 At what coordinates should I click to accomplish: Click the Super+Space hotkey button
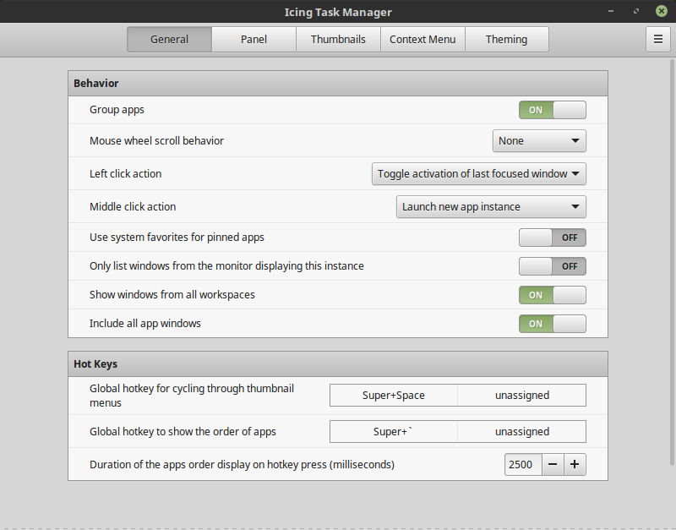click(x=392, y=395)
